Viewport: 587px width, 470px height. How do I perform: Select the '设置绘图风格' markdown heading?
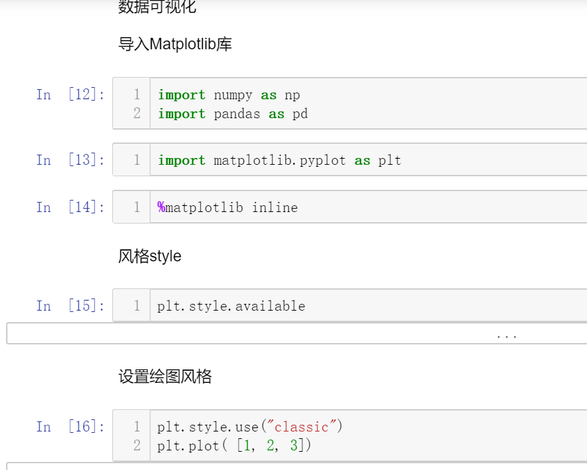[165, 377]
